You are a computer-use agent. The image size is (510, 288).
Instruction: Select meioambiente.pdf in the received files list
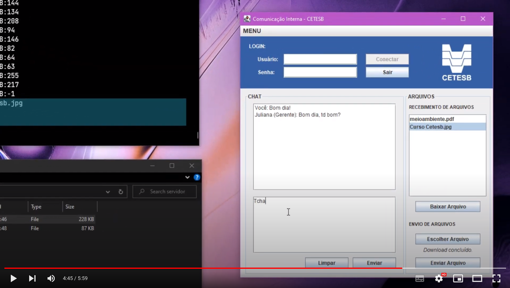point(431,119)
